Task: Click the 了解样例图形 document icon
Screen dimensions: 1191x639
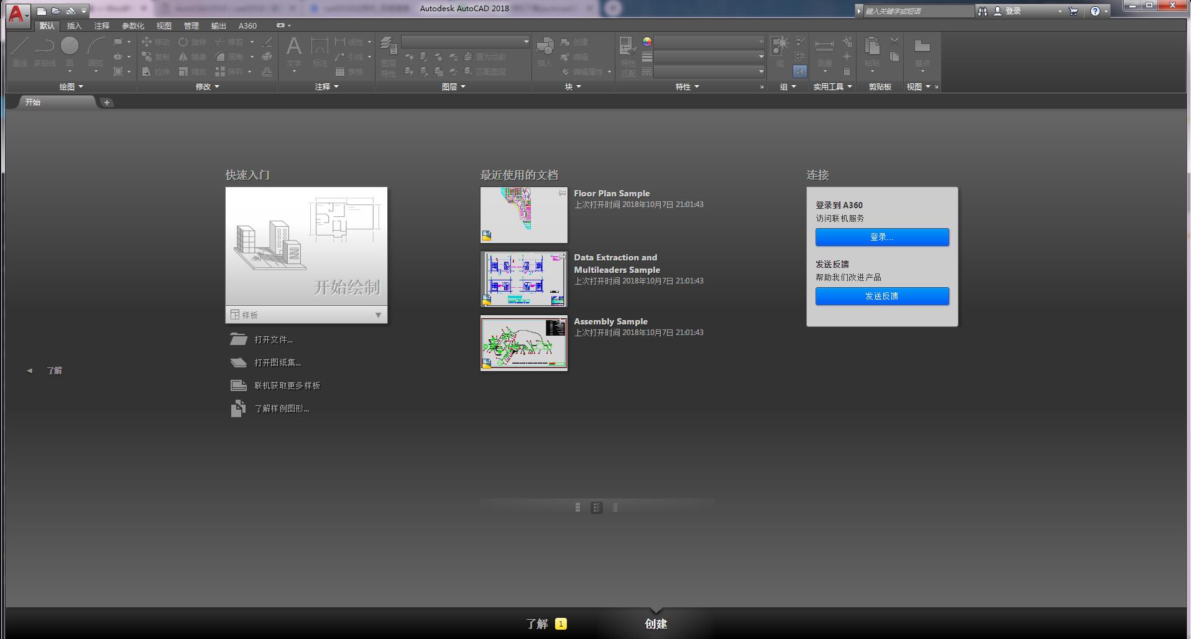Action: point(238,409)
